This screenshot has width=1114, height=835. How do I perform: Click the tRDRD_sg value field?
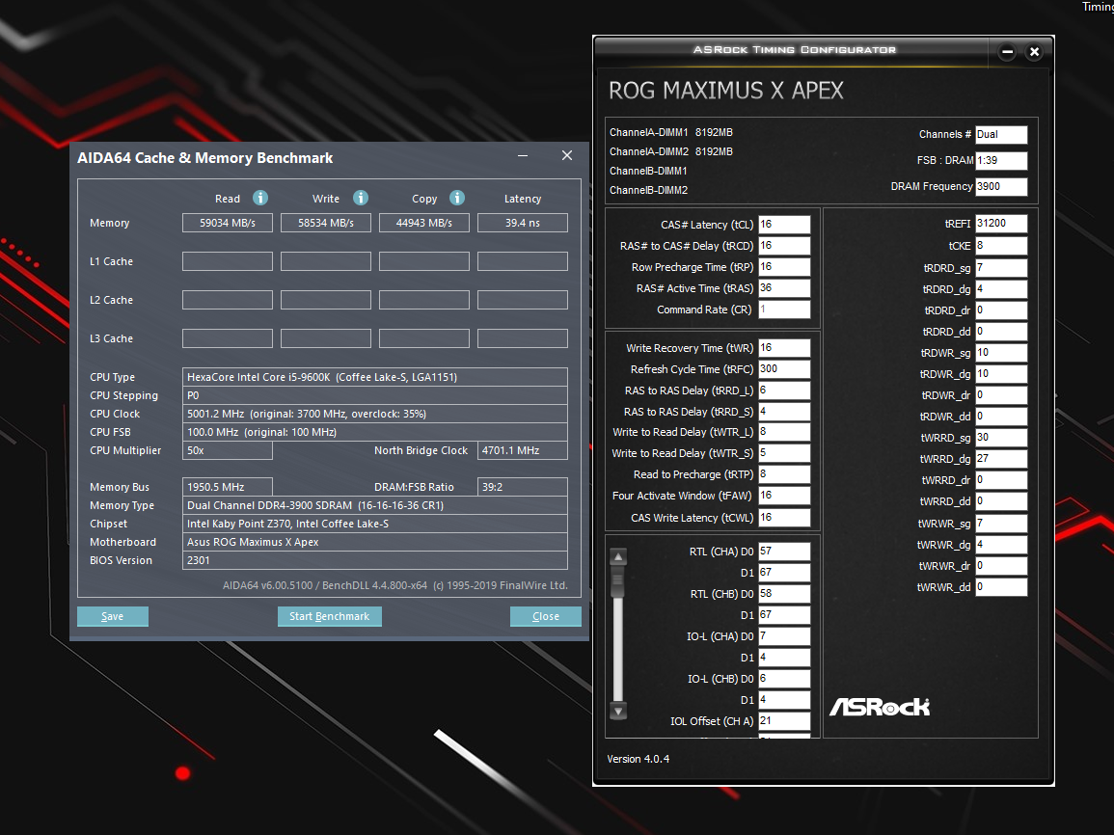1001,268
